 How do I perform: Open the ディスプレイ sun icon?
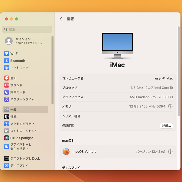click(6, 166)
